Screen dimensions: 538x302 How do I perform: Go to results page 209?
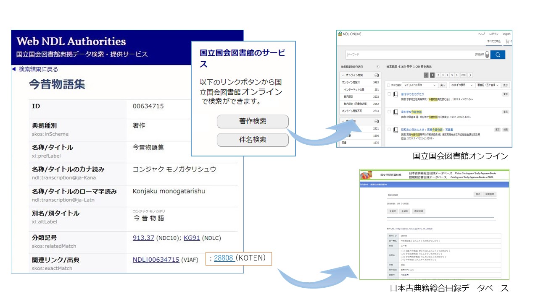coord(463,75)
